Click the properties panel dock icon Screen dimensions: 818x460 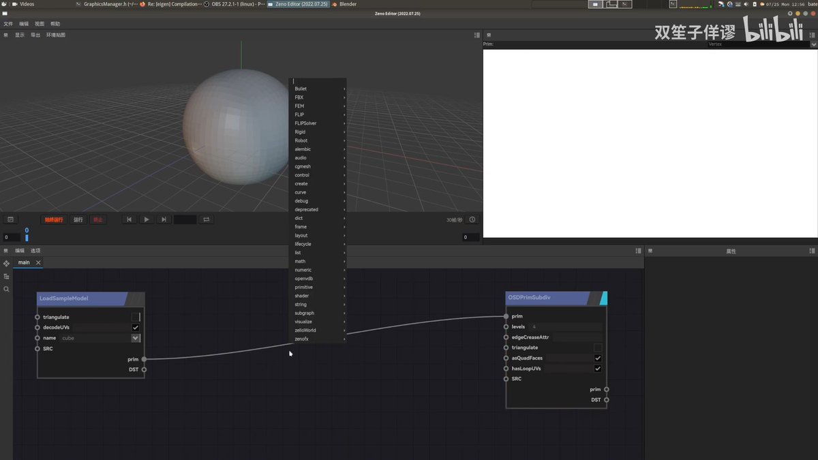click(x=650, y=251)
